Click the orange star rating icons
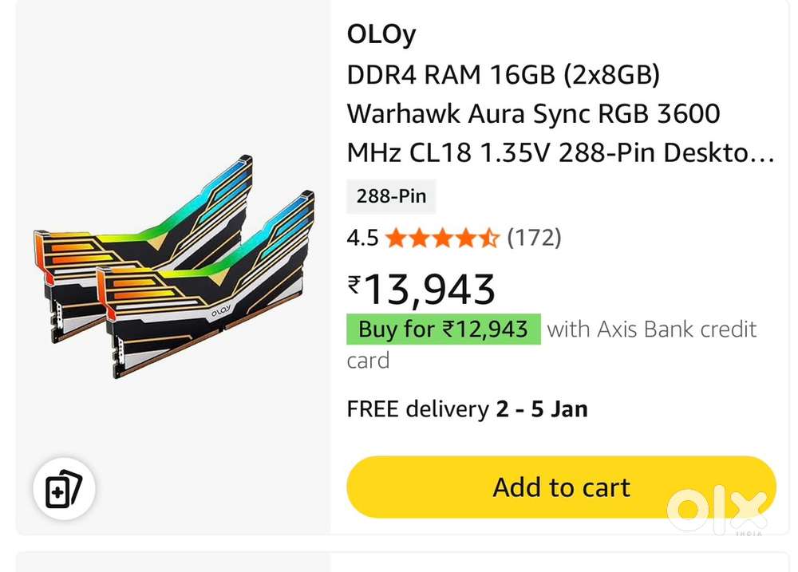Viewport: 798px width, 572px height. point(441,238)
